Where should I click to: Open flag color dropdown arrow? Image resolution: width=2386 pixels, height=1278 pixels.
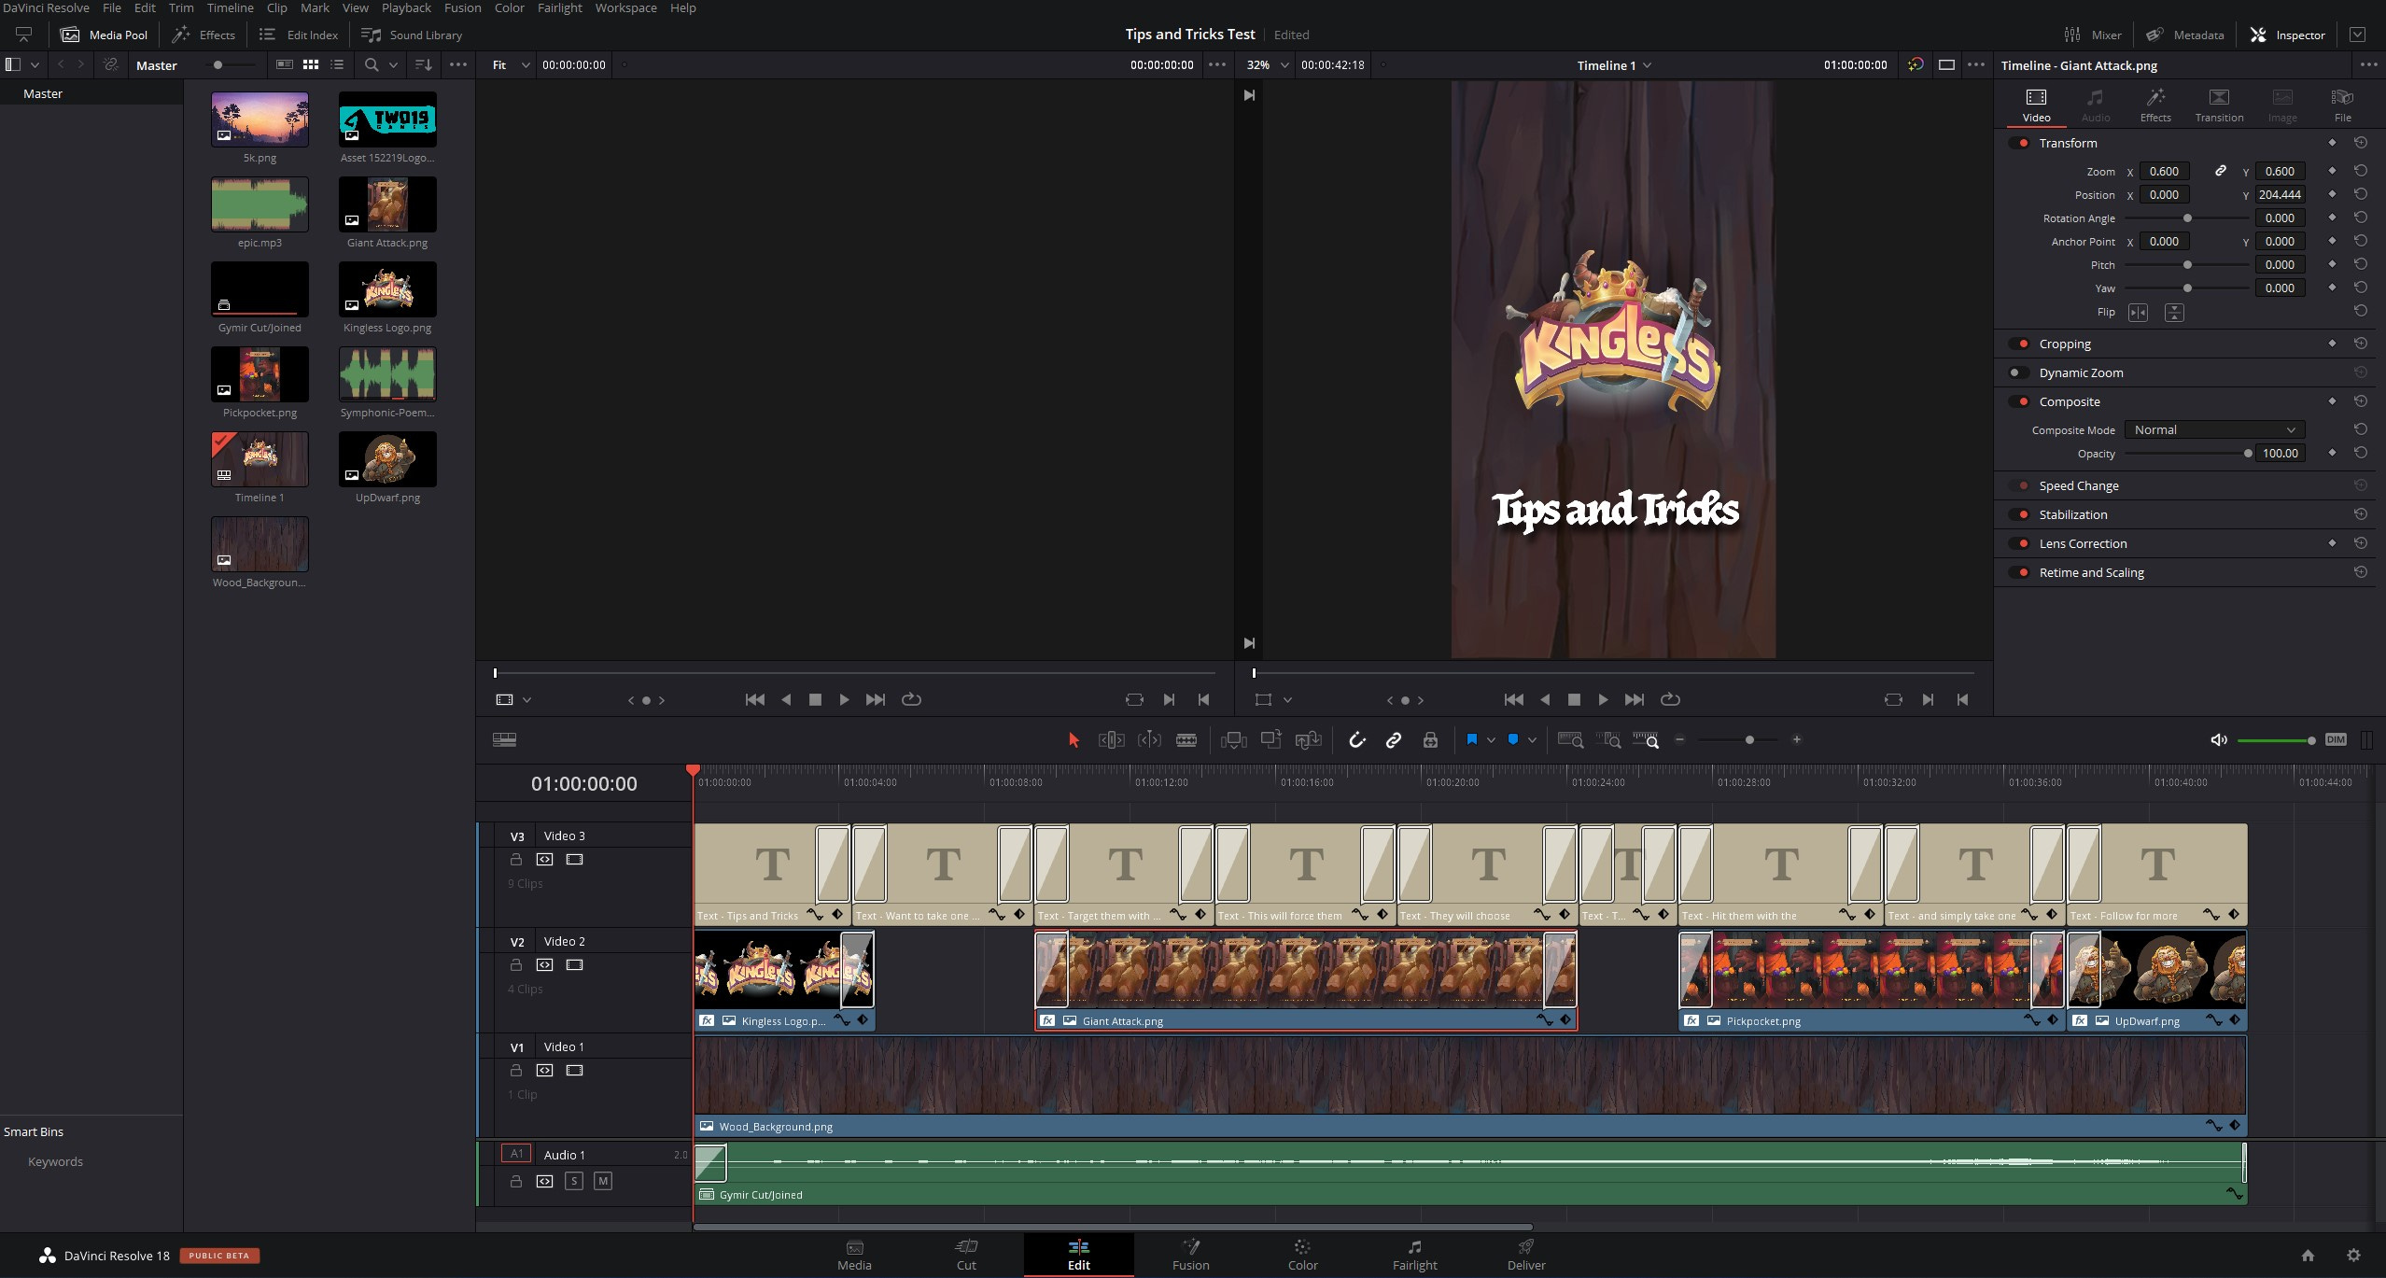pos(1491,740)
